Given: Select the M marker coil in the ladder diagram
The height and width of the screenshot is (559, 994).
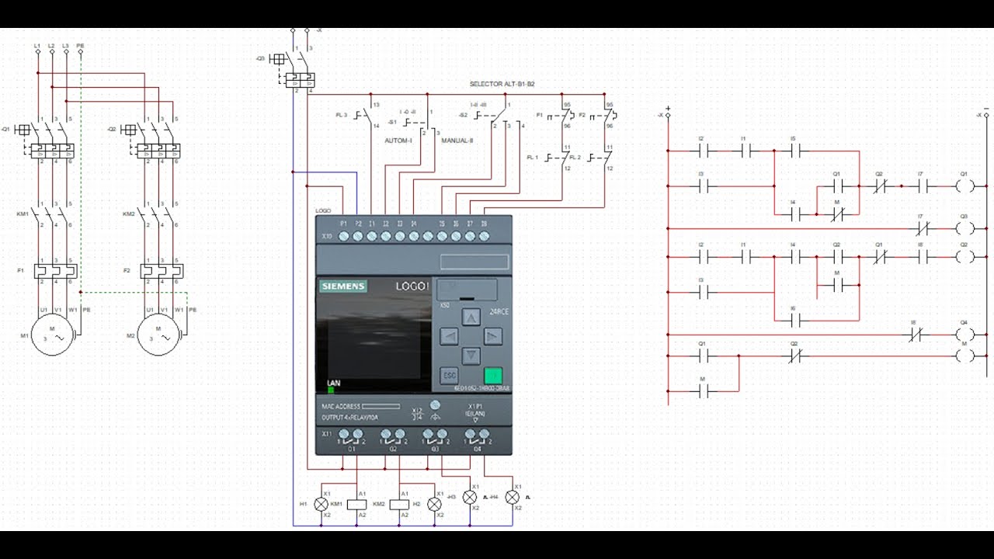Looking at the screenshot, I should 964,356.
